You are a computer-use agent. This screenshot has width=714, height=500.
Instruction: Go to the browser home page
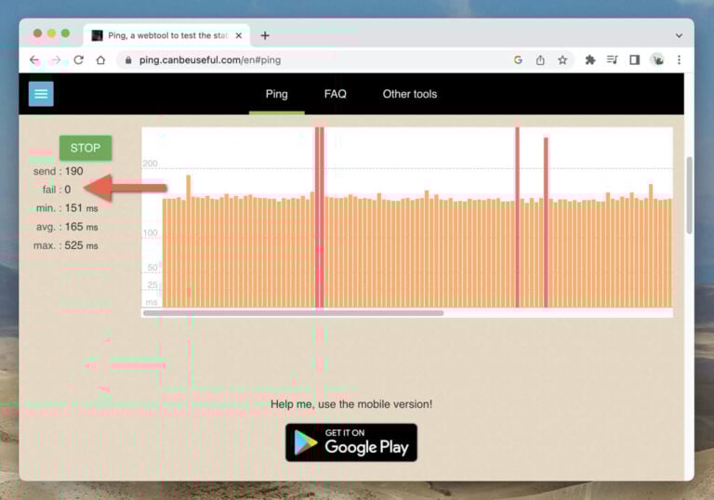100,60
